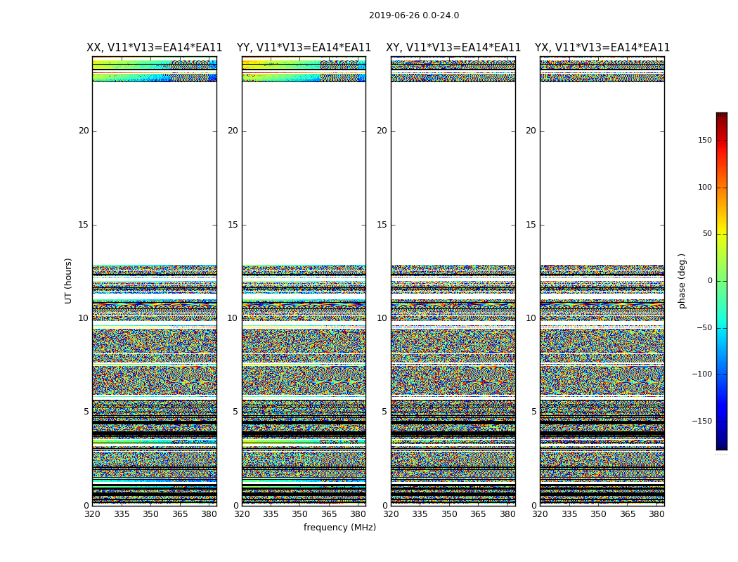The image size is (738, 562).
Task: Click the YX panel waterfall plot
Action: pos(602,281)
